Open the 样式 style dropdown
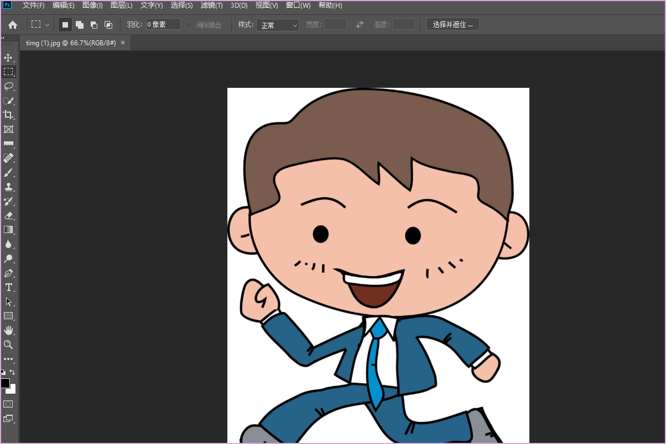 277,25
